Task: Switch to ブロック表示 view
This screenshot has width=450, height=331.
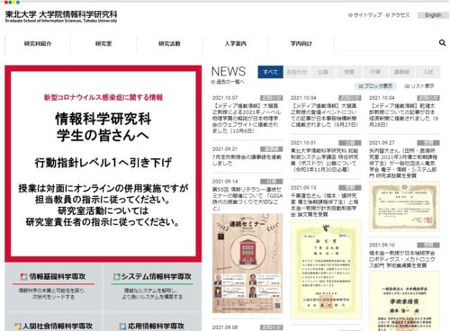Action: click(376, 86)
